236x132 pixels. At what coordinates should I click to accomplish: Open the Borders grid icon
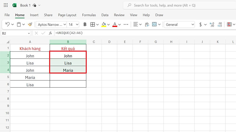point(92,25)
